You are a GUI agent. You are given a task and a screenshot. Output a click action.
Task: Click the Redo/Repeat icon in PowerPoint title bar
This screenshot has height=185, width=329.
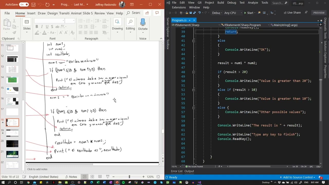(47, 4)
